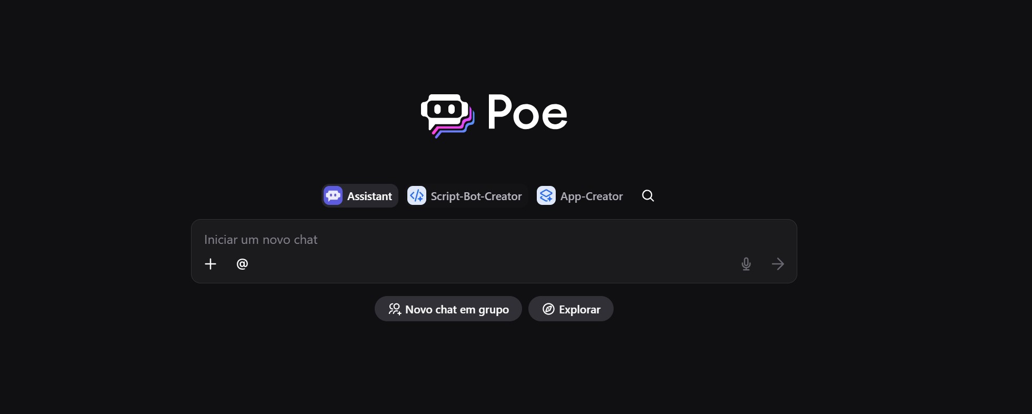Select the Assistant bot label
This screenshot has width=1032, height=414.
click(x=369, y=196)
